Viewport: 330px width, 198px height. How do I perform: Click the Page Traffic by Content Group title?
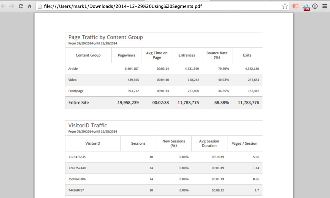tap(105, 37)
